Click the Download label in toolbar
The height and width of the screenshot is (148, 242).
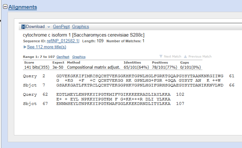tap(35, 27)
